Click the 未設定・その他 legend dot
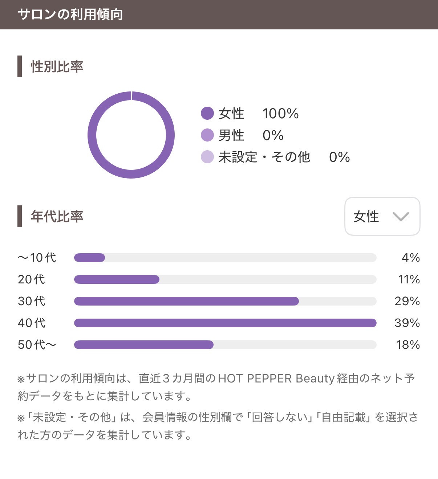This screenshot has width=438, height=479. 207,157
